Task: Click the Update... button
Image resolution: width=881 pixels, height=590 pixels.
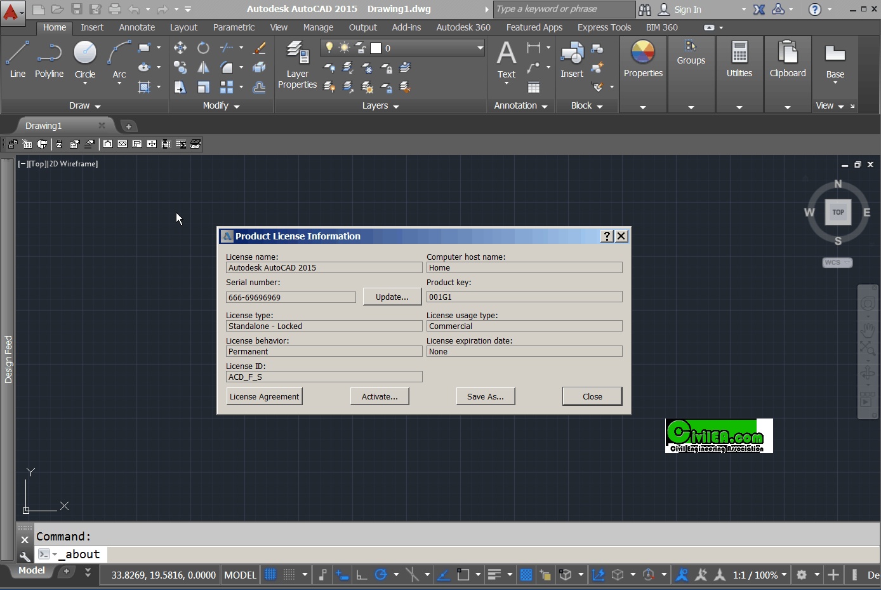Action: (x=392, y=297)
